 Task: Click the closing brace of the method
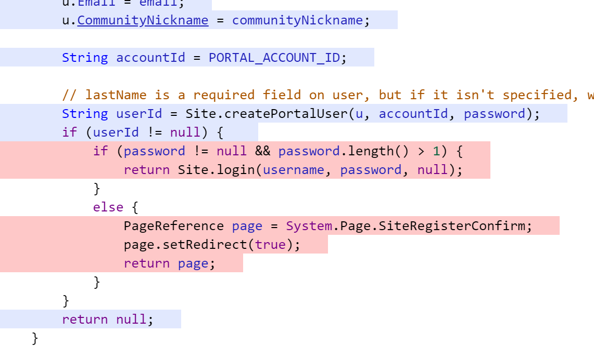click(x=35, y=338)
